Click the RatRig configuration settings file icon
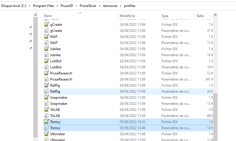The height and width of the screenshot is (141, 236). tap(46, 91)
